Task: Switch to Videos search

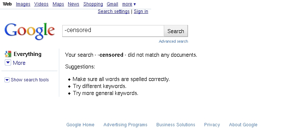Action: 41,4
